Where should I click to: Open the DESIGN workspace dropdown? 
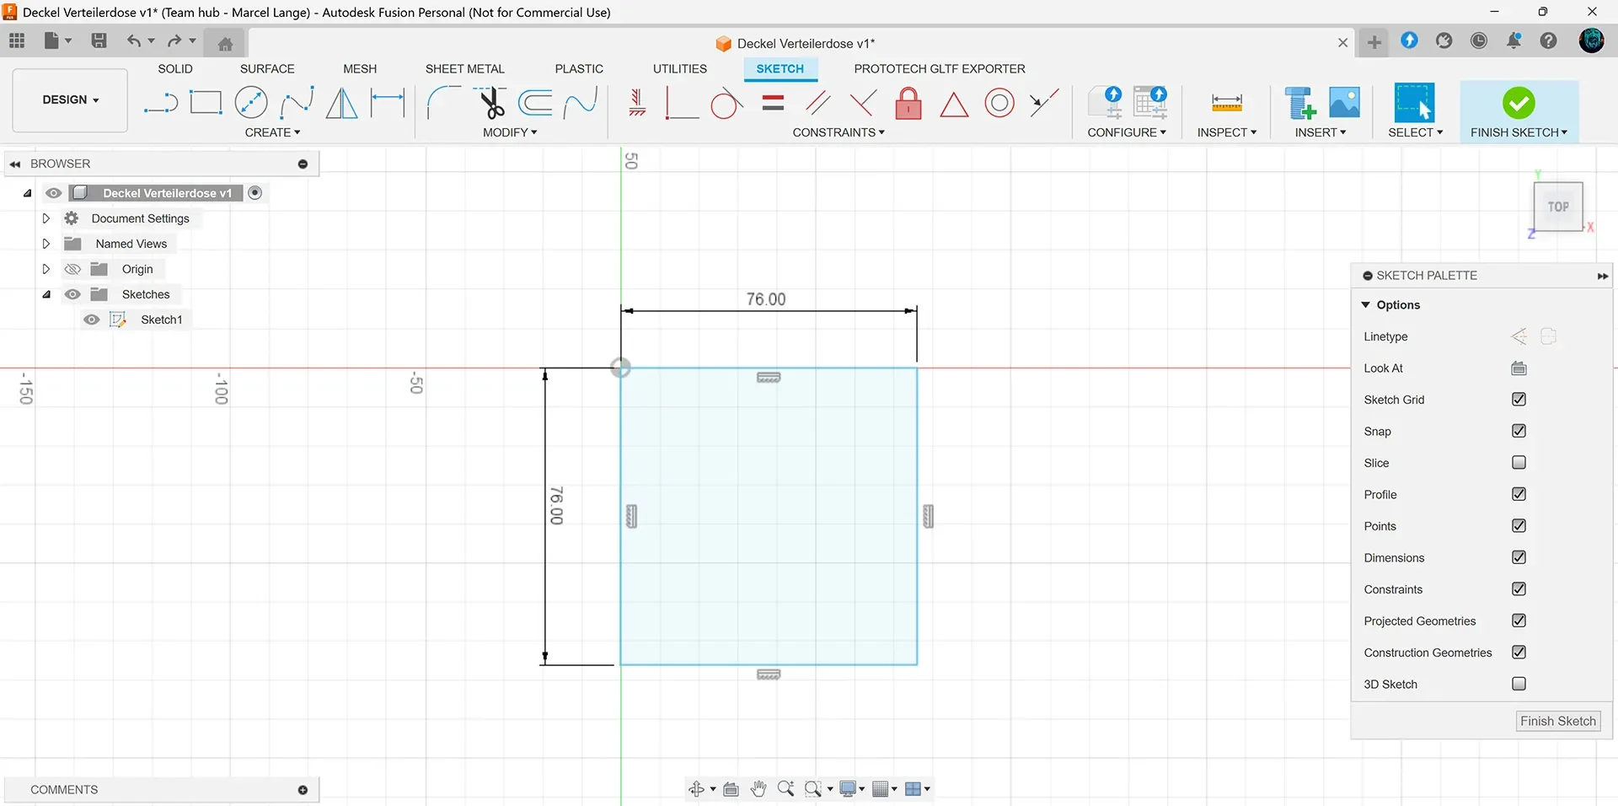[71, 99]
